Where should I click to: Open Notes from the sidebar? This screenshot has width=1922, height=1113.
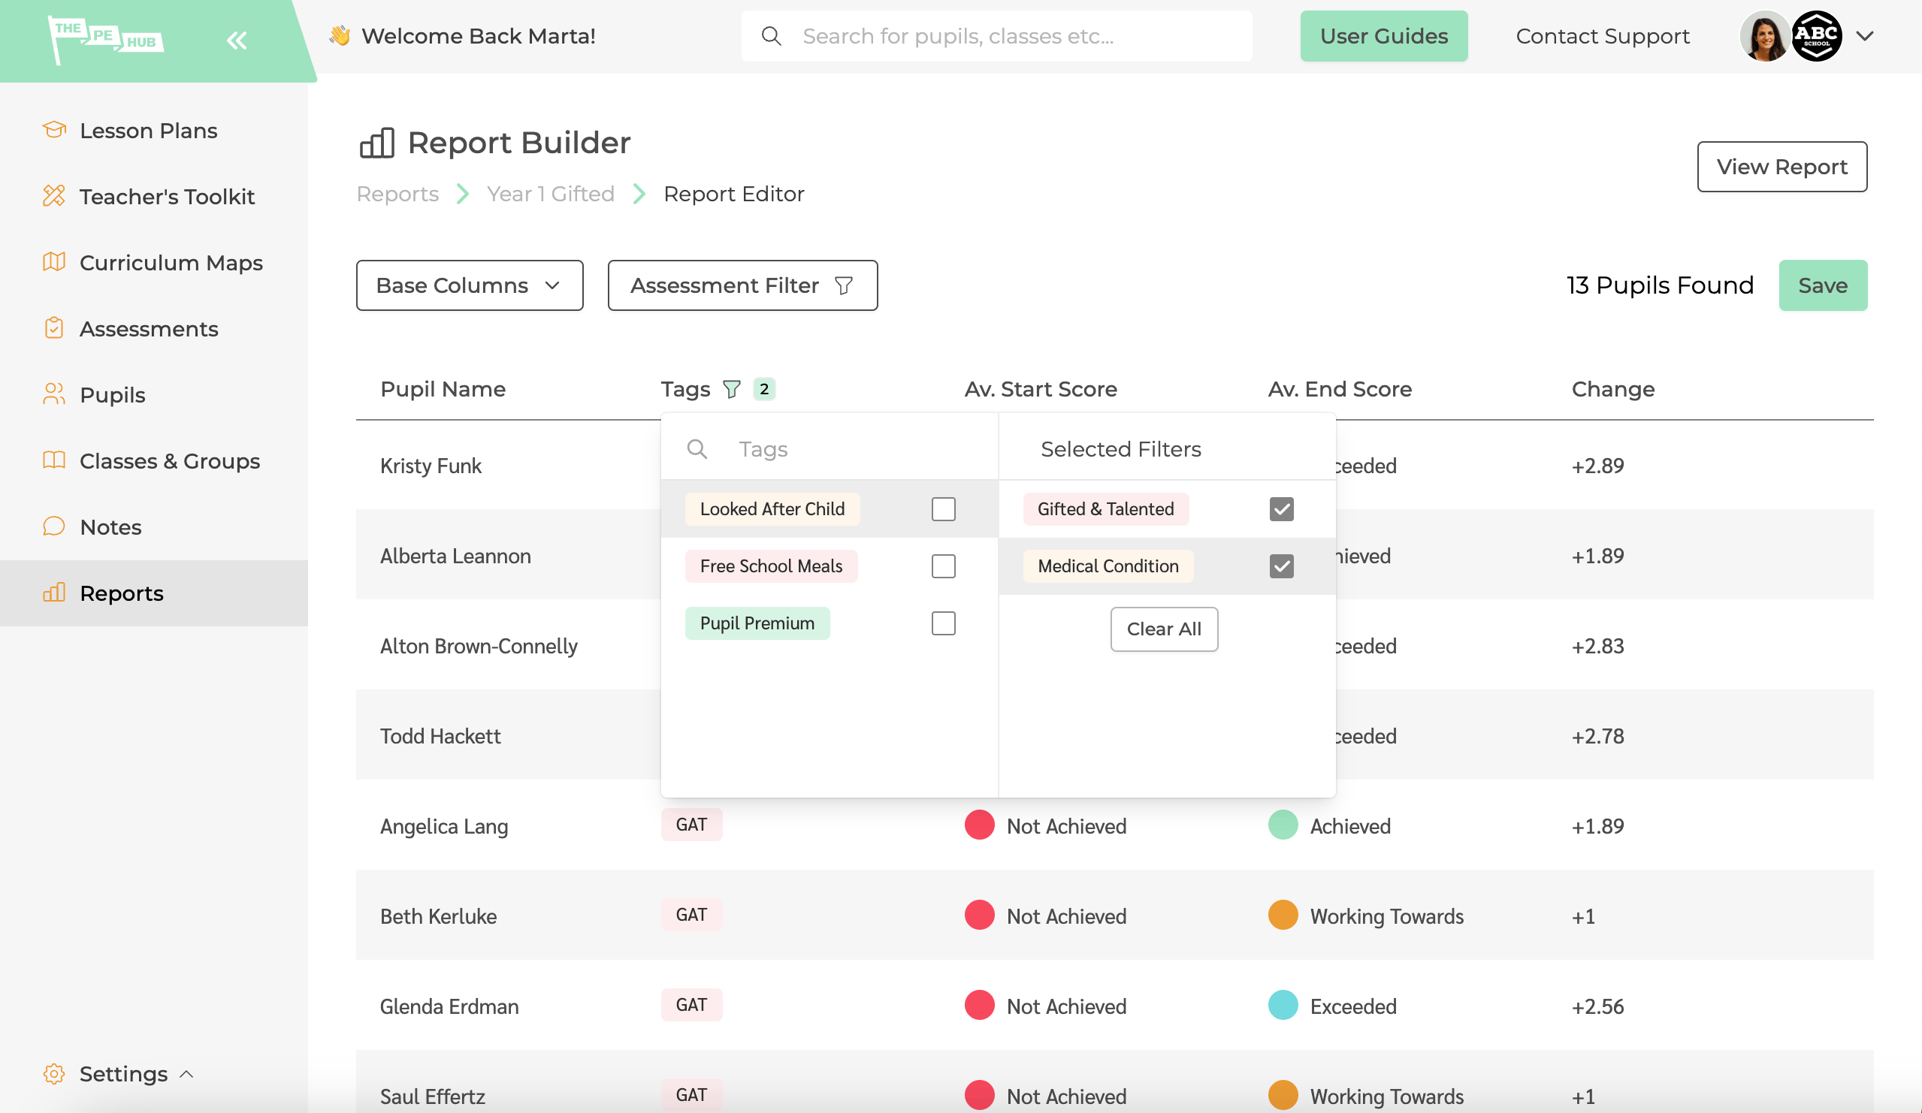pos(110,526)
